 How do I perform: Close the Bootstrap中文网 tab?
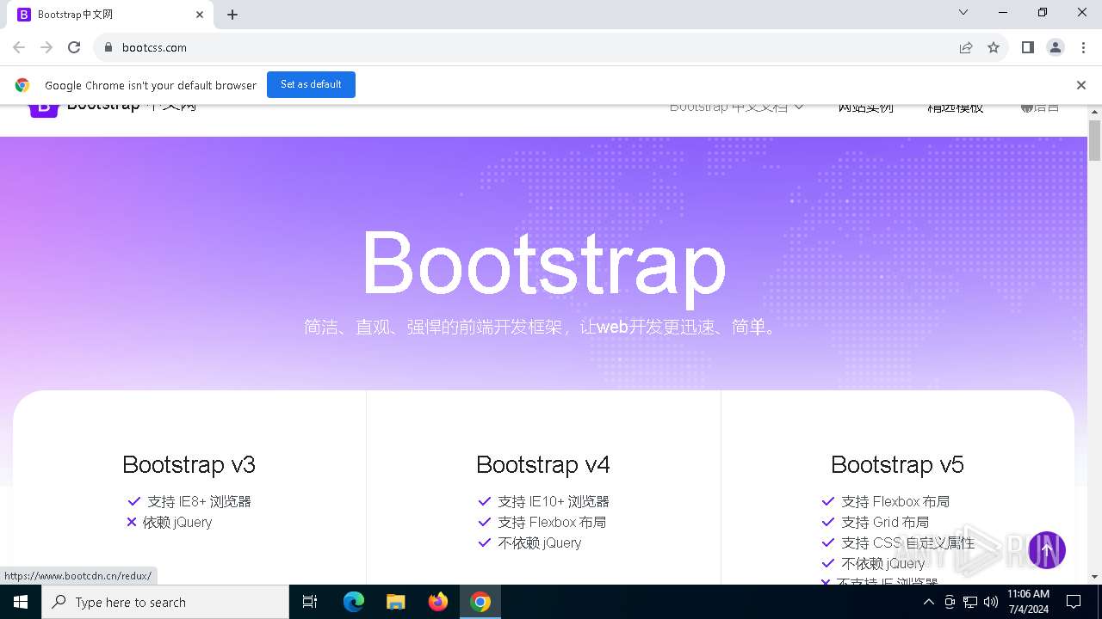(200, 15)
